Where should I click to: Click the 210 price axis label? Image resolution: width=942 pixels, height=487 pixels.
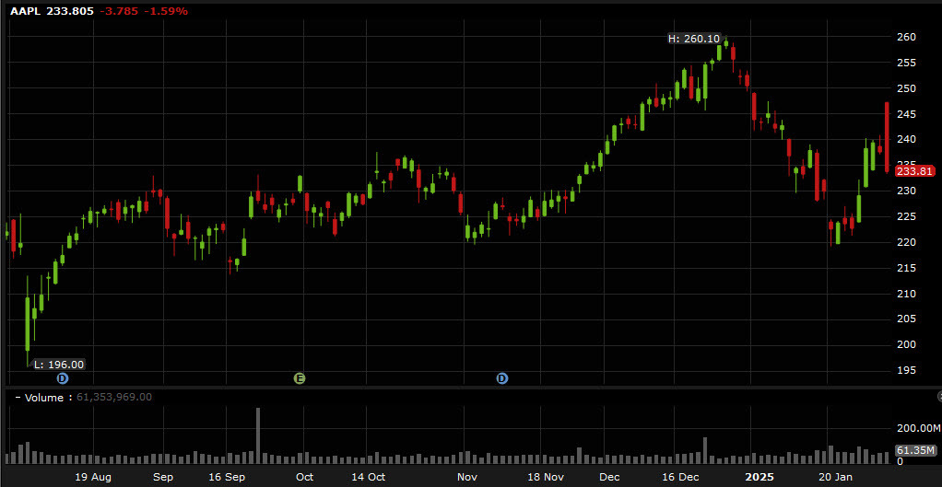(907, 294)
